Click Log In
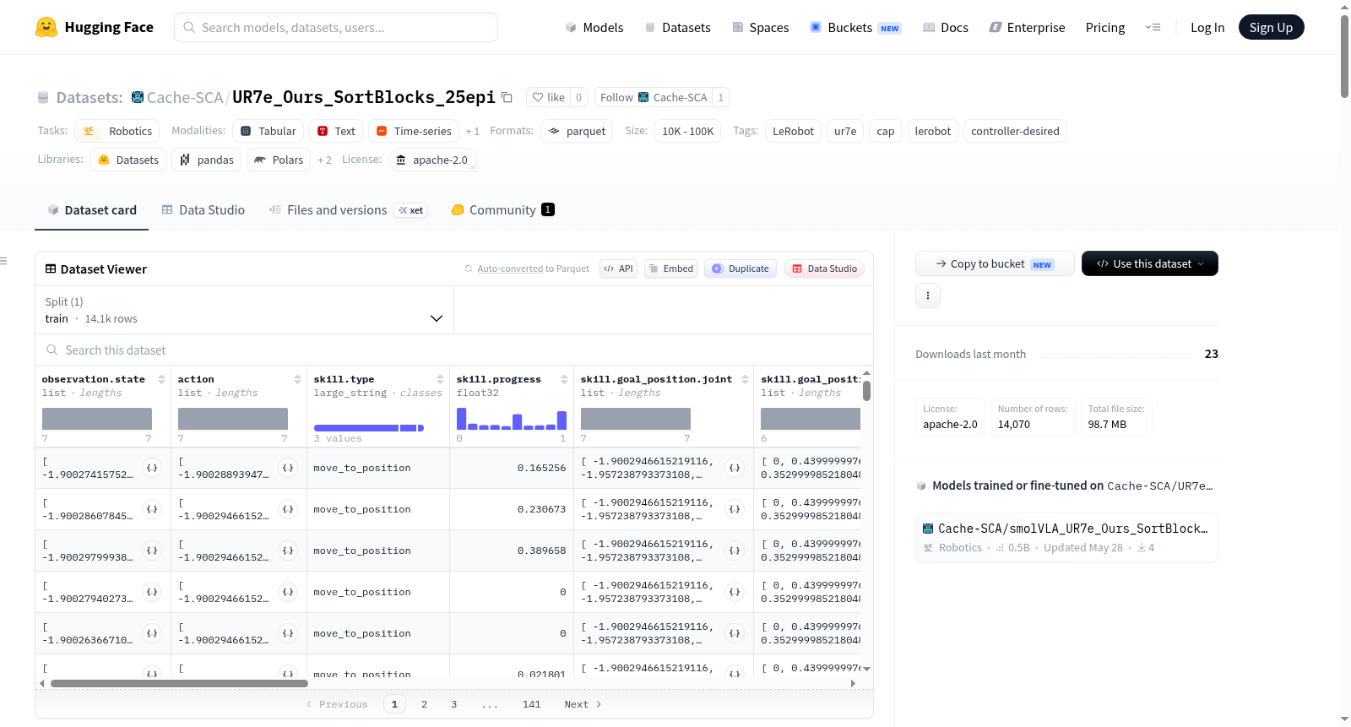 pos(1207,27)
